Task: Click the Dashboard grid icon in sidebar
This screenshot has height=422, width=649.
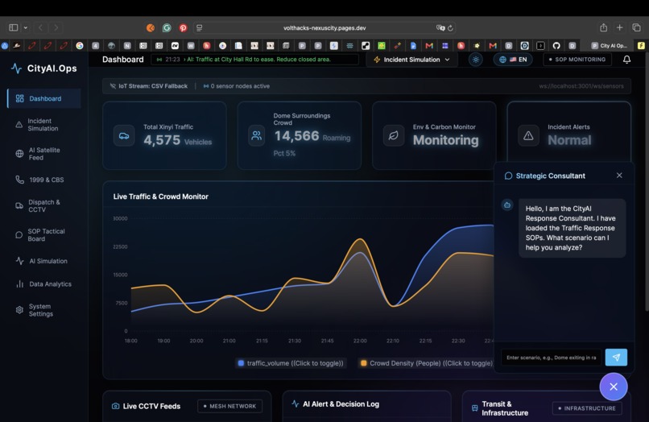Action: click(x=19, y=98)
